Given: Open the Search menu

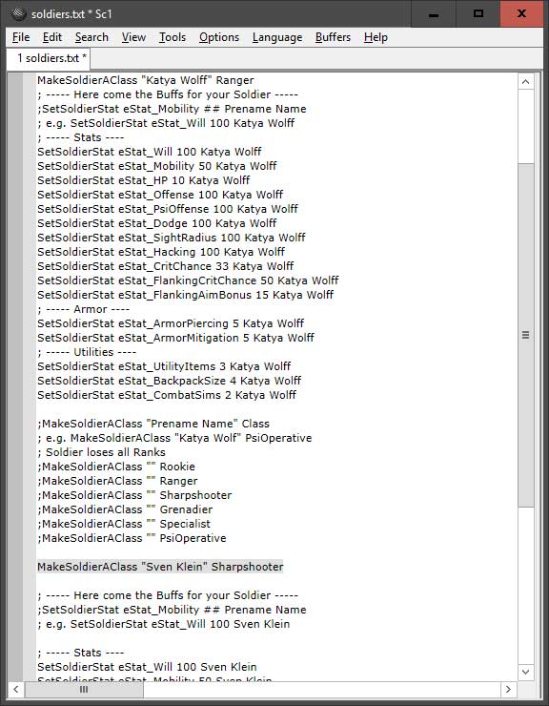Looking at the screenshot, I should click(91, 37).
